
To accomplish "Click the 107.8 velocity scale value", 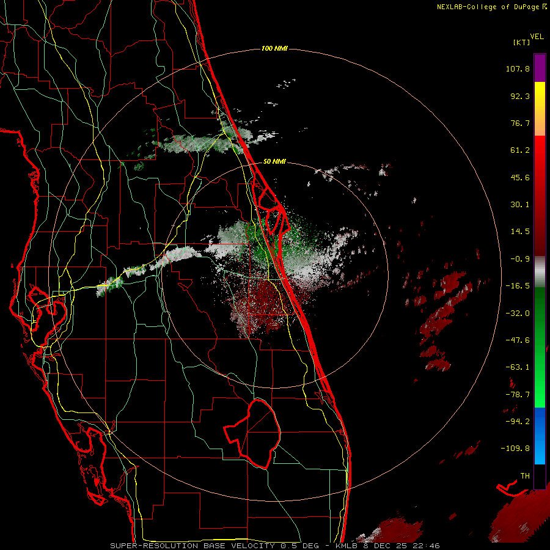I will [518, 68].
